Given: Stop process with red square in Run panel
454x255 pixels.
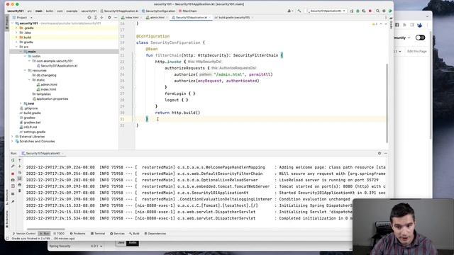Looking at the screenshot, I should 13,174.
